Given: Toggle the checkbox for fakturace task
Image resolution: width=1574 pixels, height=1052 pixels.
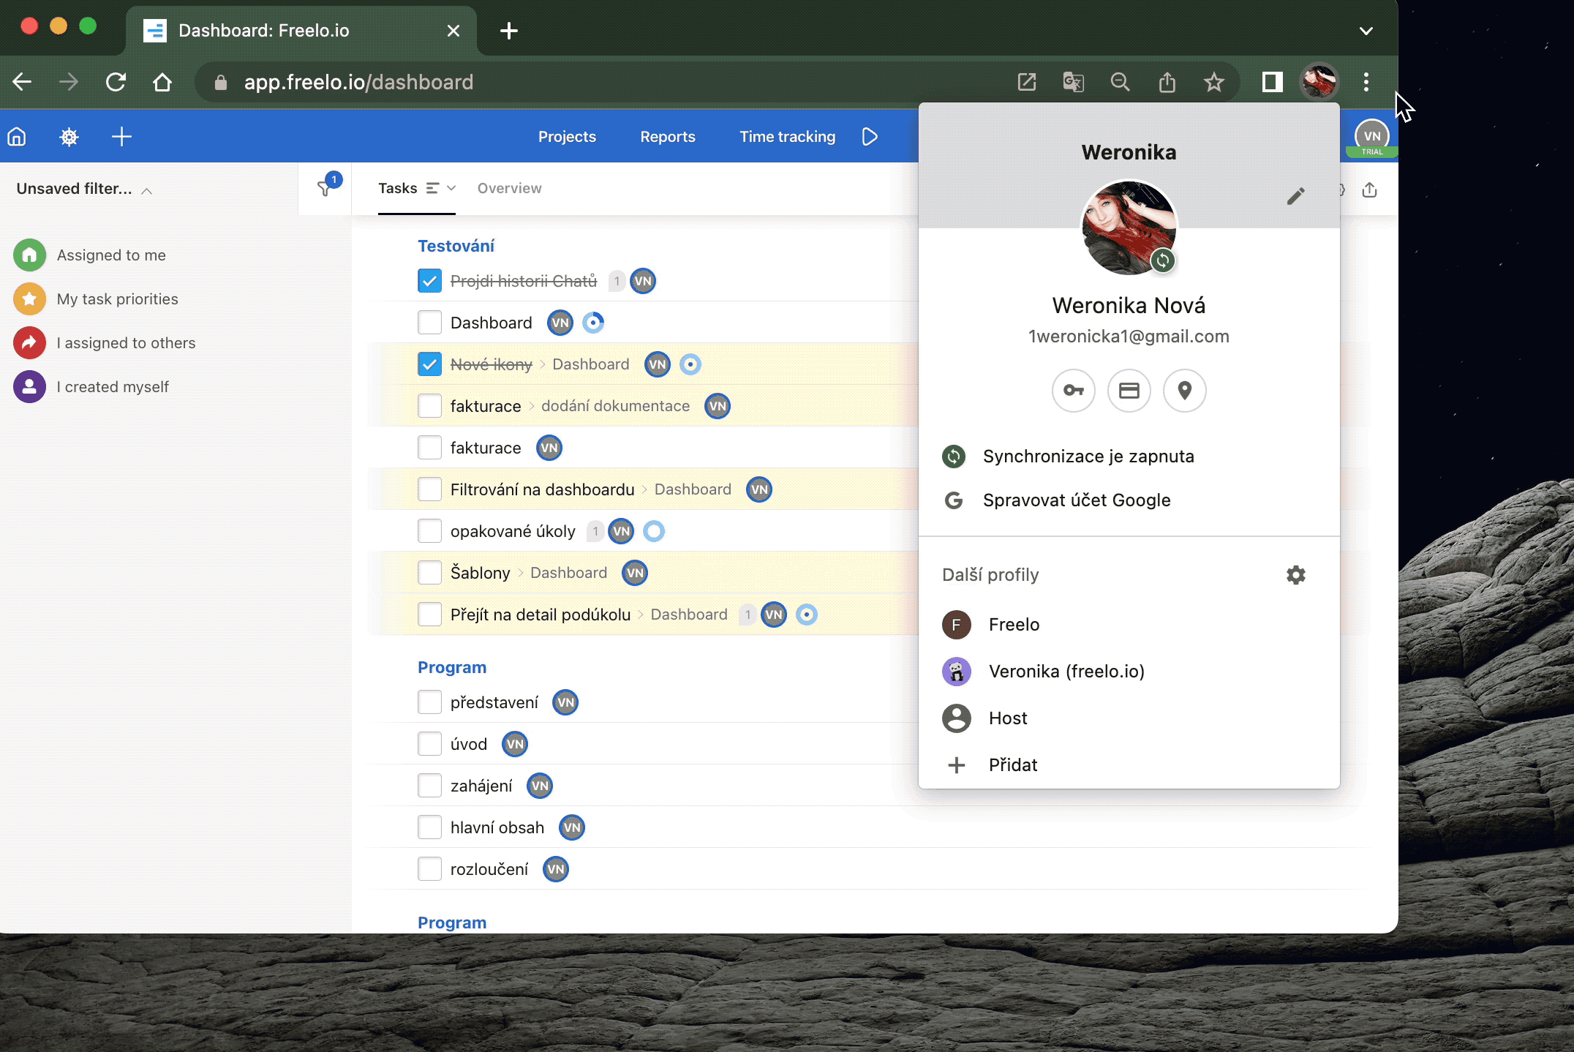Looking at the screenshot, I should point(427,447).
